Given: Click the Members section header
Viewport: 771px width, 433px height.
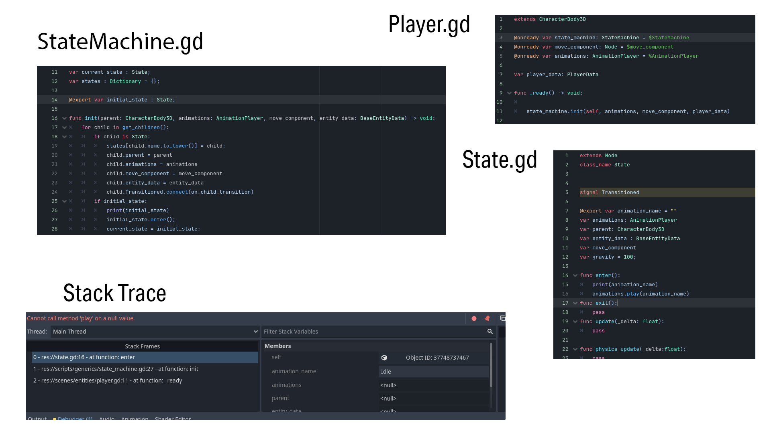Looking at the screenshot, I should [x=277, y=346].
